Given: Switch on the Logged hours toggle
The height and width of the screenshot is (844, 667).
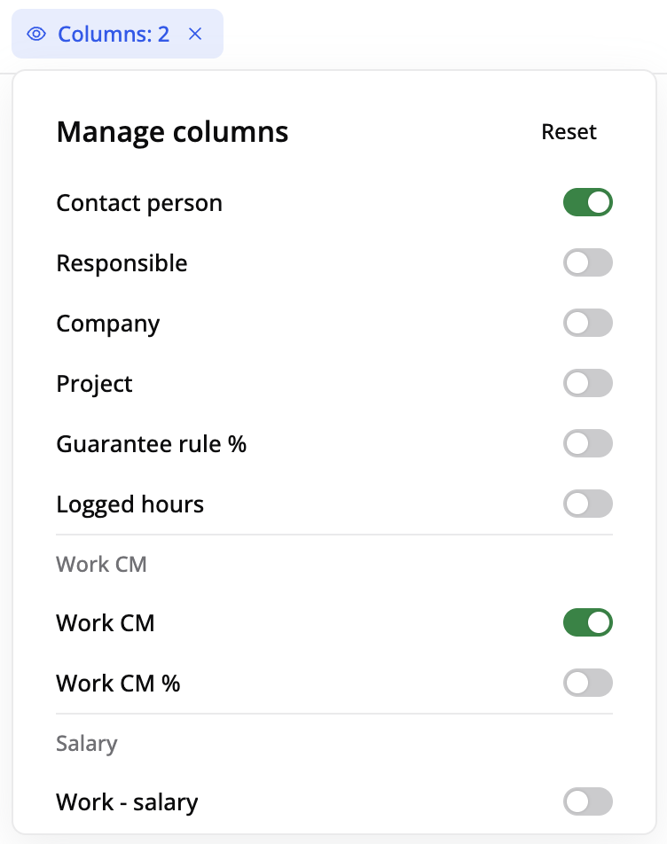Looking at the screenshot, I should click(587, 504).
